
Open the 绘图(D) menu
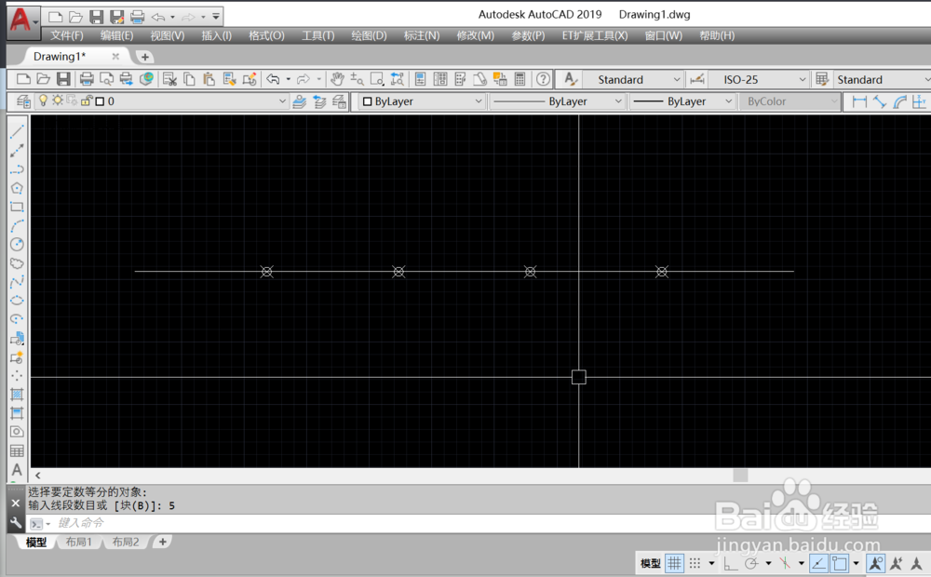369,35
